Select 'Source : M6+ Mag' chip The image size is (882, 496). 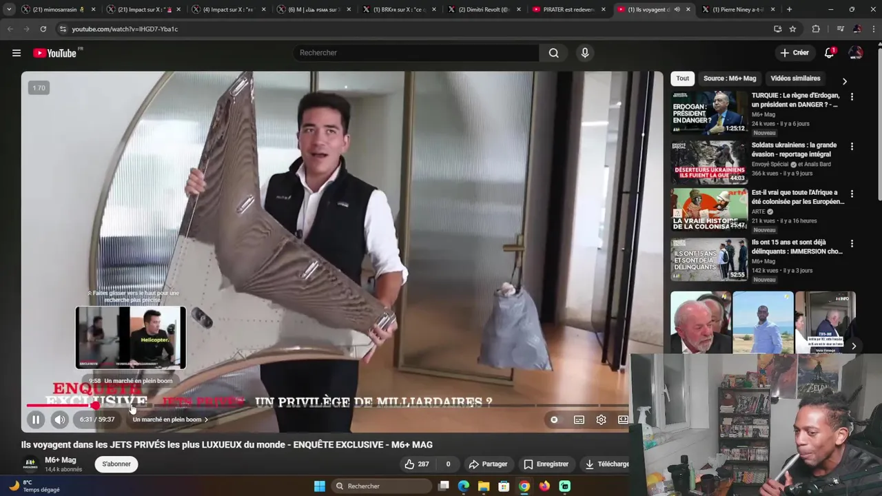[730, 79]
